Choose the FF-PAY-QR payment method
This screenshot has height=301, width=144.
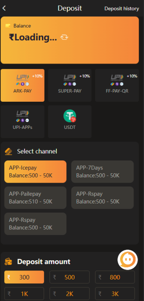(117, 85)
